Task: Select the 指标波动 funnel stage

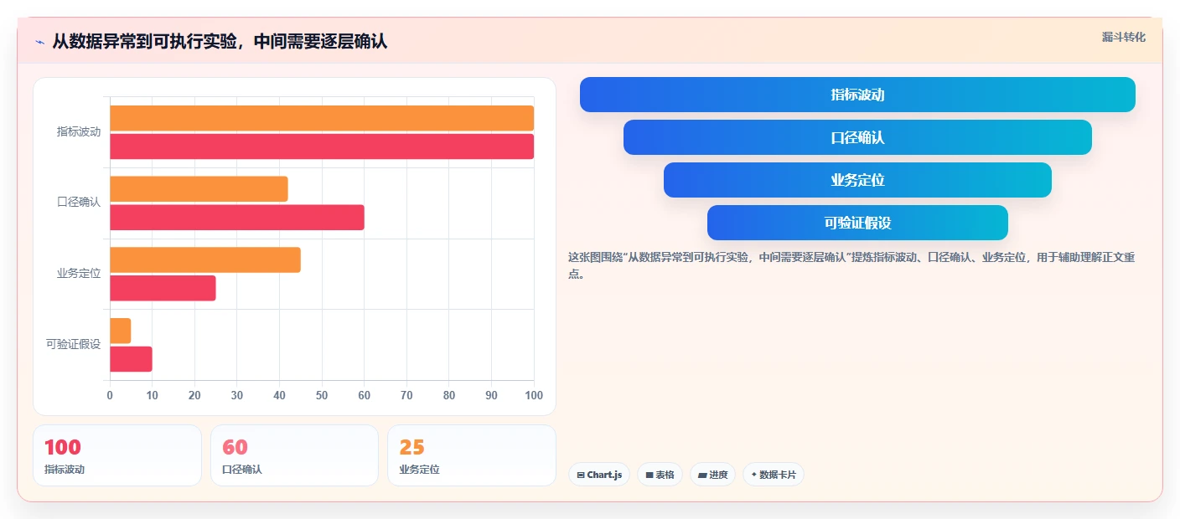Action: pos(857,95)
